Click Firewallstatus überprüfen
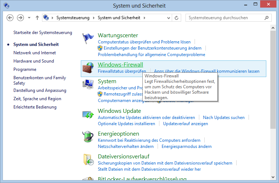This screenshot has height=183, width=279. pyautogui.click(x=122, y=71)
